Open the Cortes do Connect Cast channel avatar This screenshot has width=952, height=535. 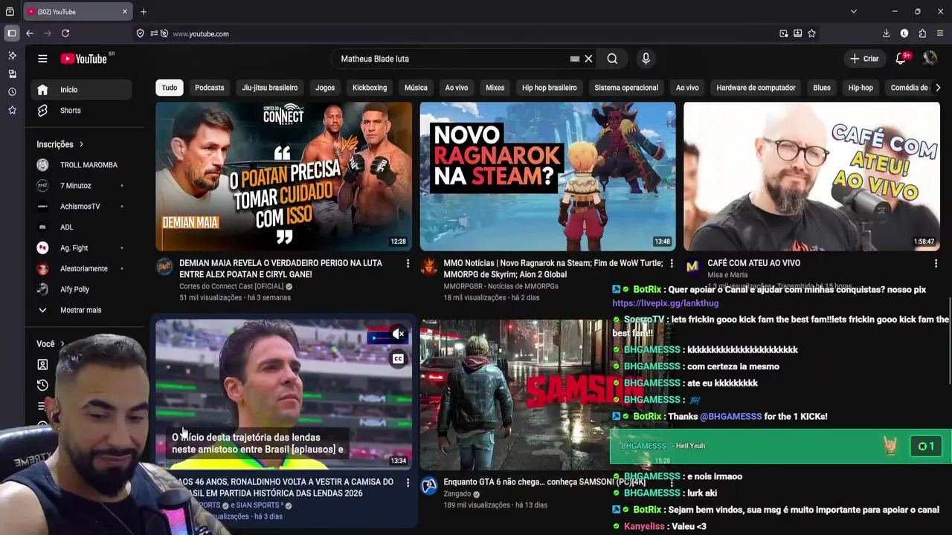coord(164,267)
